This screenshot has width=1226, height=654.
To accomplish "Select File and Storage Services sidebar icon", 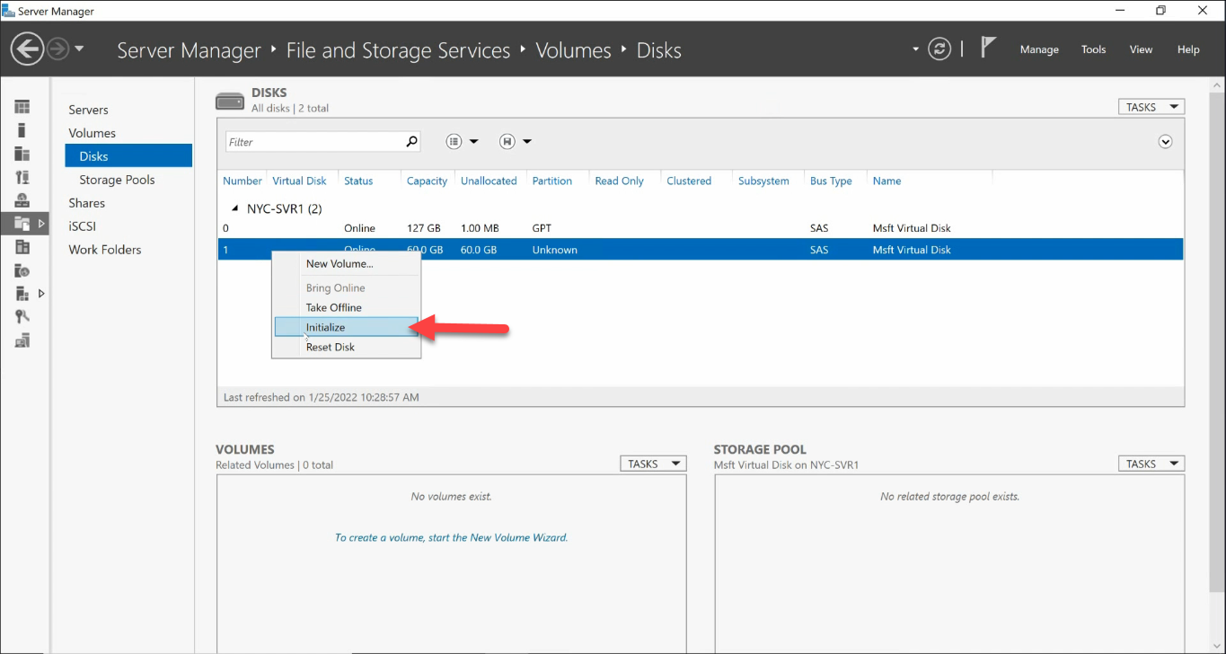I will click(22, 223).
